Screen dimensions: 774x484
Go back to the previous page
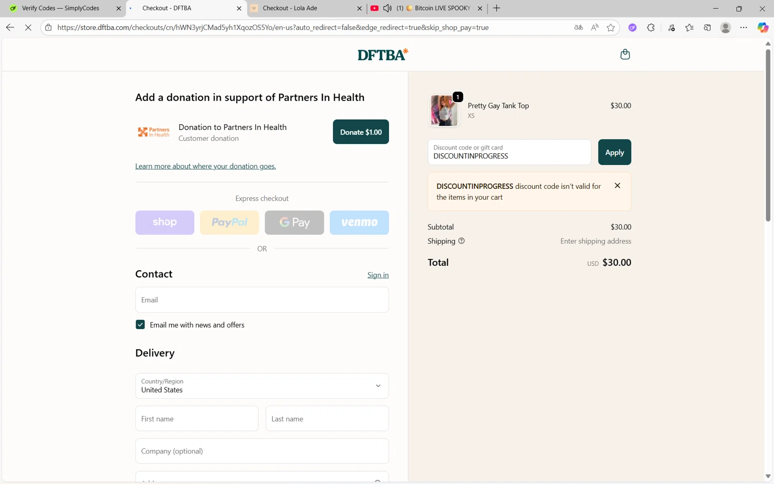10,27
